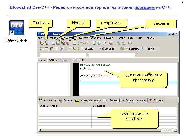Image resolution: width=186 pixels, height=139 pixels.
Task: Open the right method combo box dropdown arrow
Action: [x=136, y=55]
